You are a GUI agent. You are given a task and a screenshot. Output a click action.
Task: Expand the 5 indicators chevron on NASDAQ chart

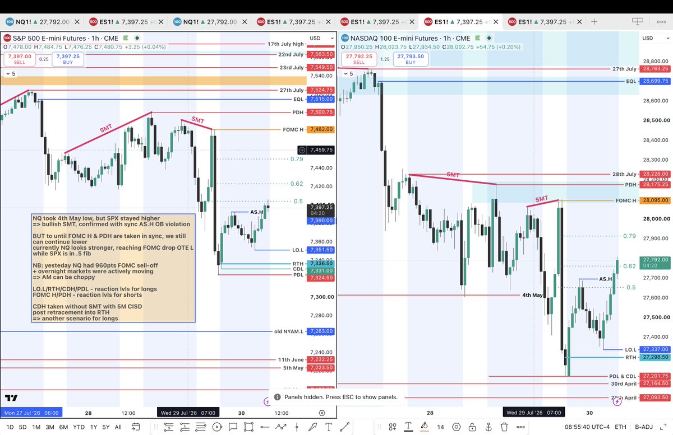click(348, 73)
